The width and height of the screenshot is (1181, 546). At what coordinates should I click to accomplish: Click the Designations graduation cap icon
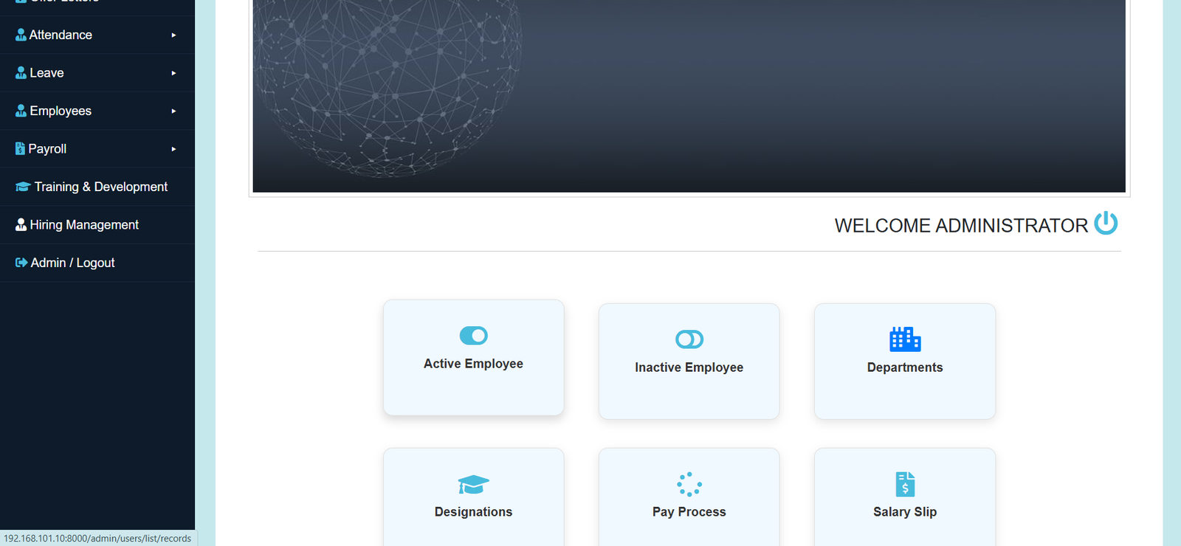[x=473, y=485]
